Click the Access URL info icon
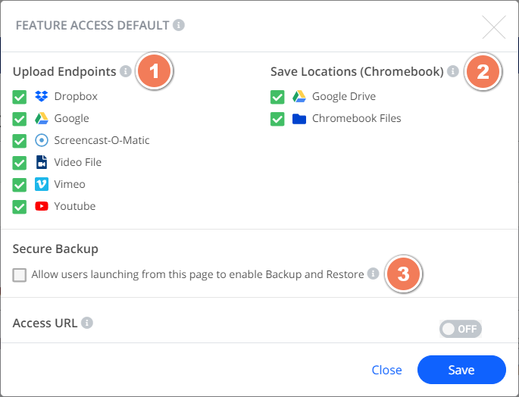519x397 pixels. (x=87, y=323)
